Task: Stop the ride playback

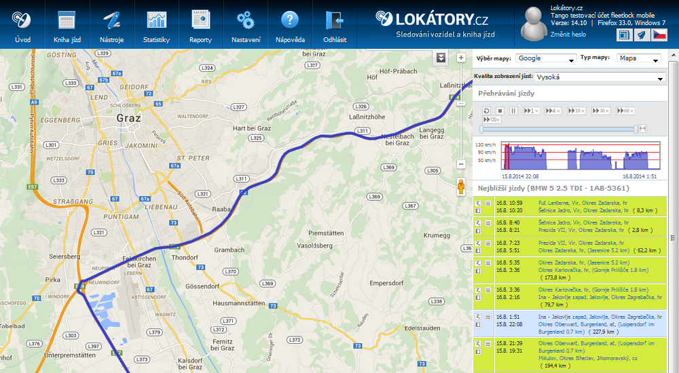Action: pyautogui.click(x=500, y=111)
